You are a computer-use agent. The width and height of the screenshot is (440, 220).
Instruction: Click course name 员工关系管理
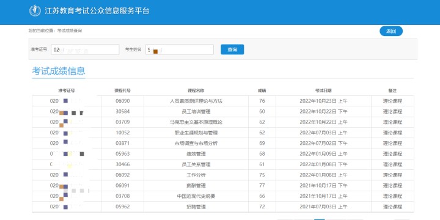tap(196, 164)
